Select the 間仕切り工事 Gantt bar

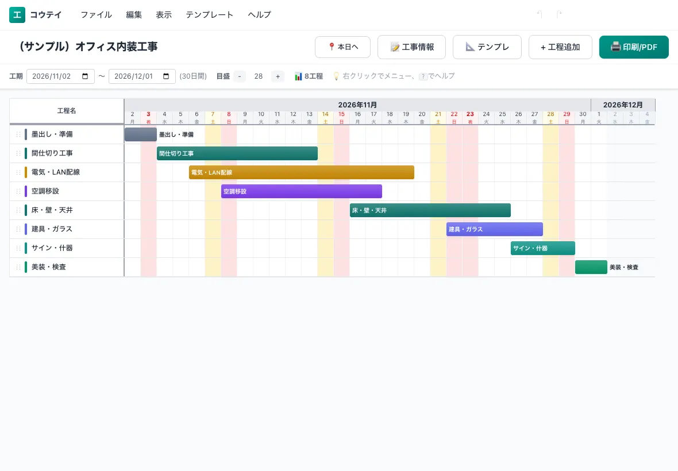click(x=237, y=153)
